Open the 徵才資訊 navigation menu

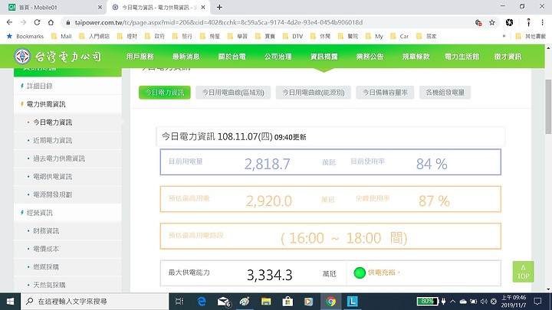tap(508, 57)
